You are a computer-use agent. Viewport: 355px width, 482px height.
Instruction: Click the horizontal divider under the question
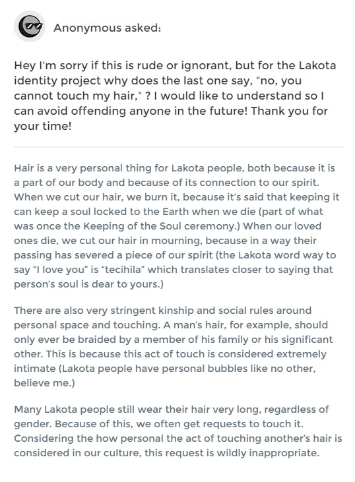pyautogui.click(x=179, y=147)
